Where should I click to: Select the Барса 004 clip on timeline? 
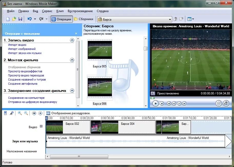click(x=128, y=127)
